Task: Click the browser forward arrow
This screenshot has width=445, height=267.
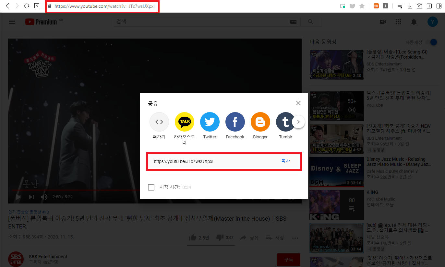Action: click(x=18, y=6)
